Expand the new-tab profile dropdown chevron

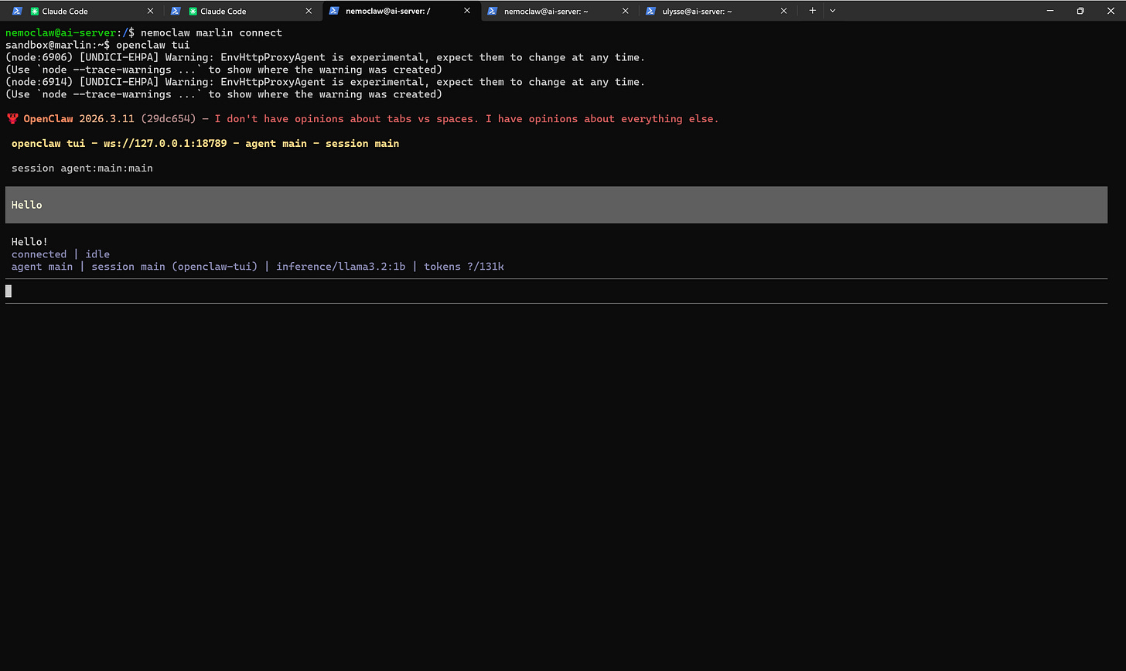tap(832, 11)
